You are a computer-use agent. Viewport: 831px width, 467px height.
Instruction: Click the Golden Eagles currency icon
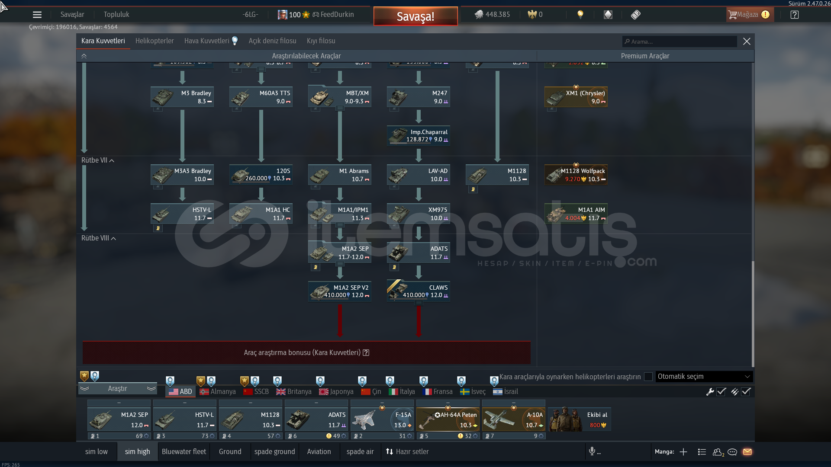pos(532,15)
